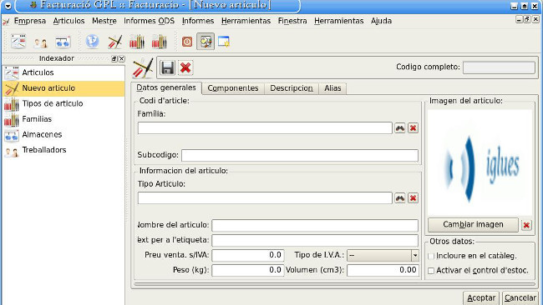Click the red X discard icon beside save
Viewport: 543px width, 305px height.
185,67
